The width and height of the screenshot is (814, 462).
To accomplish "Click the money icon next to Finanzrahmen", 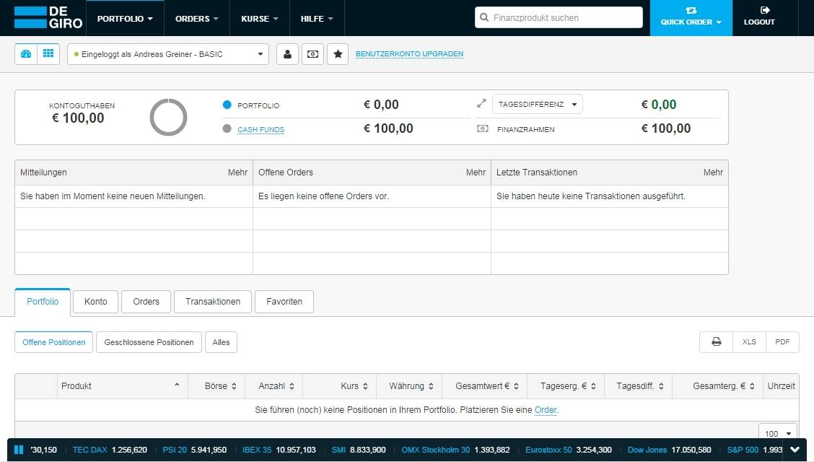I will (x=482, y=128).
